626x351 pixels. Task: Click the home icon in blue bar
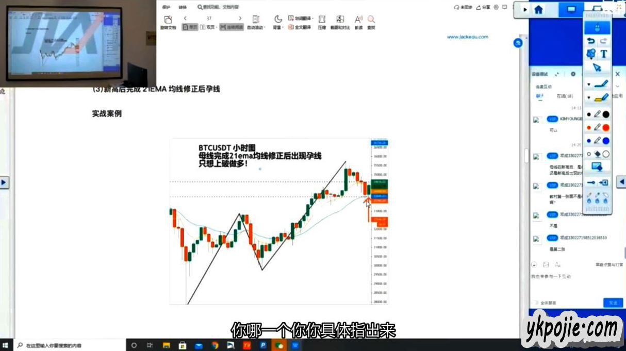(x=539, y=9)
